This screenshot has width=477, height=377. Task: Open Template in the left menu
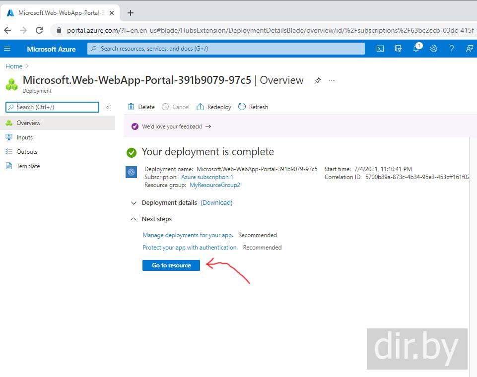(x=28, y=166)
